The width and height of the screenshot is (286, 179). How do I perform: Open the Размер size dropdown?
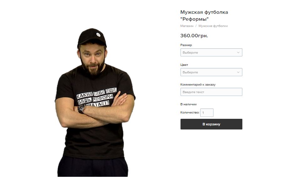click(x=211, y=52)
